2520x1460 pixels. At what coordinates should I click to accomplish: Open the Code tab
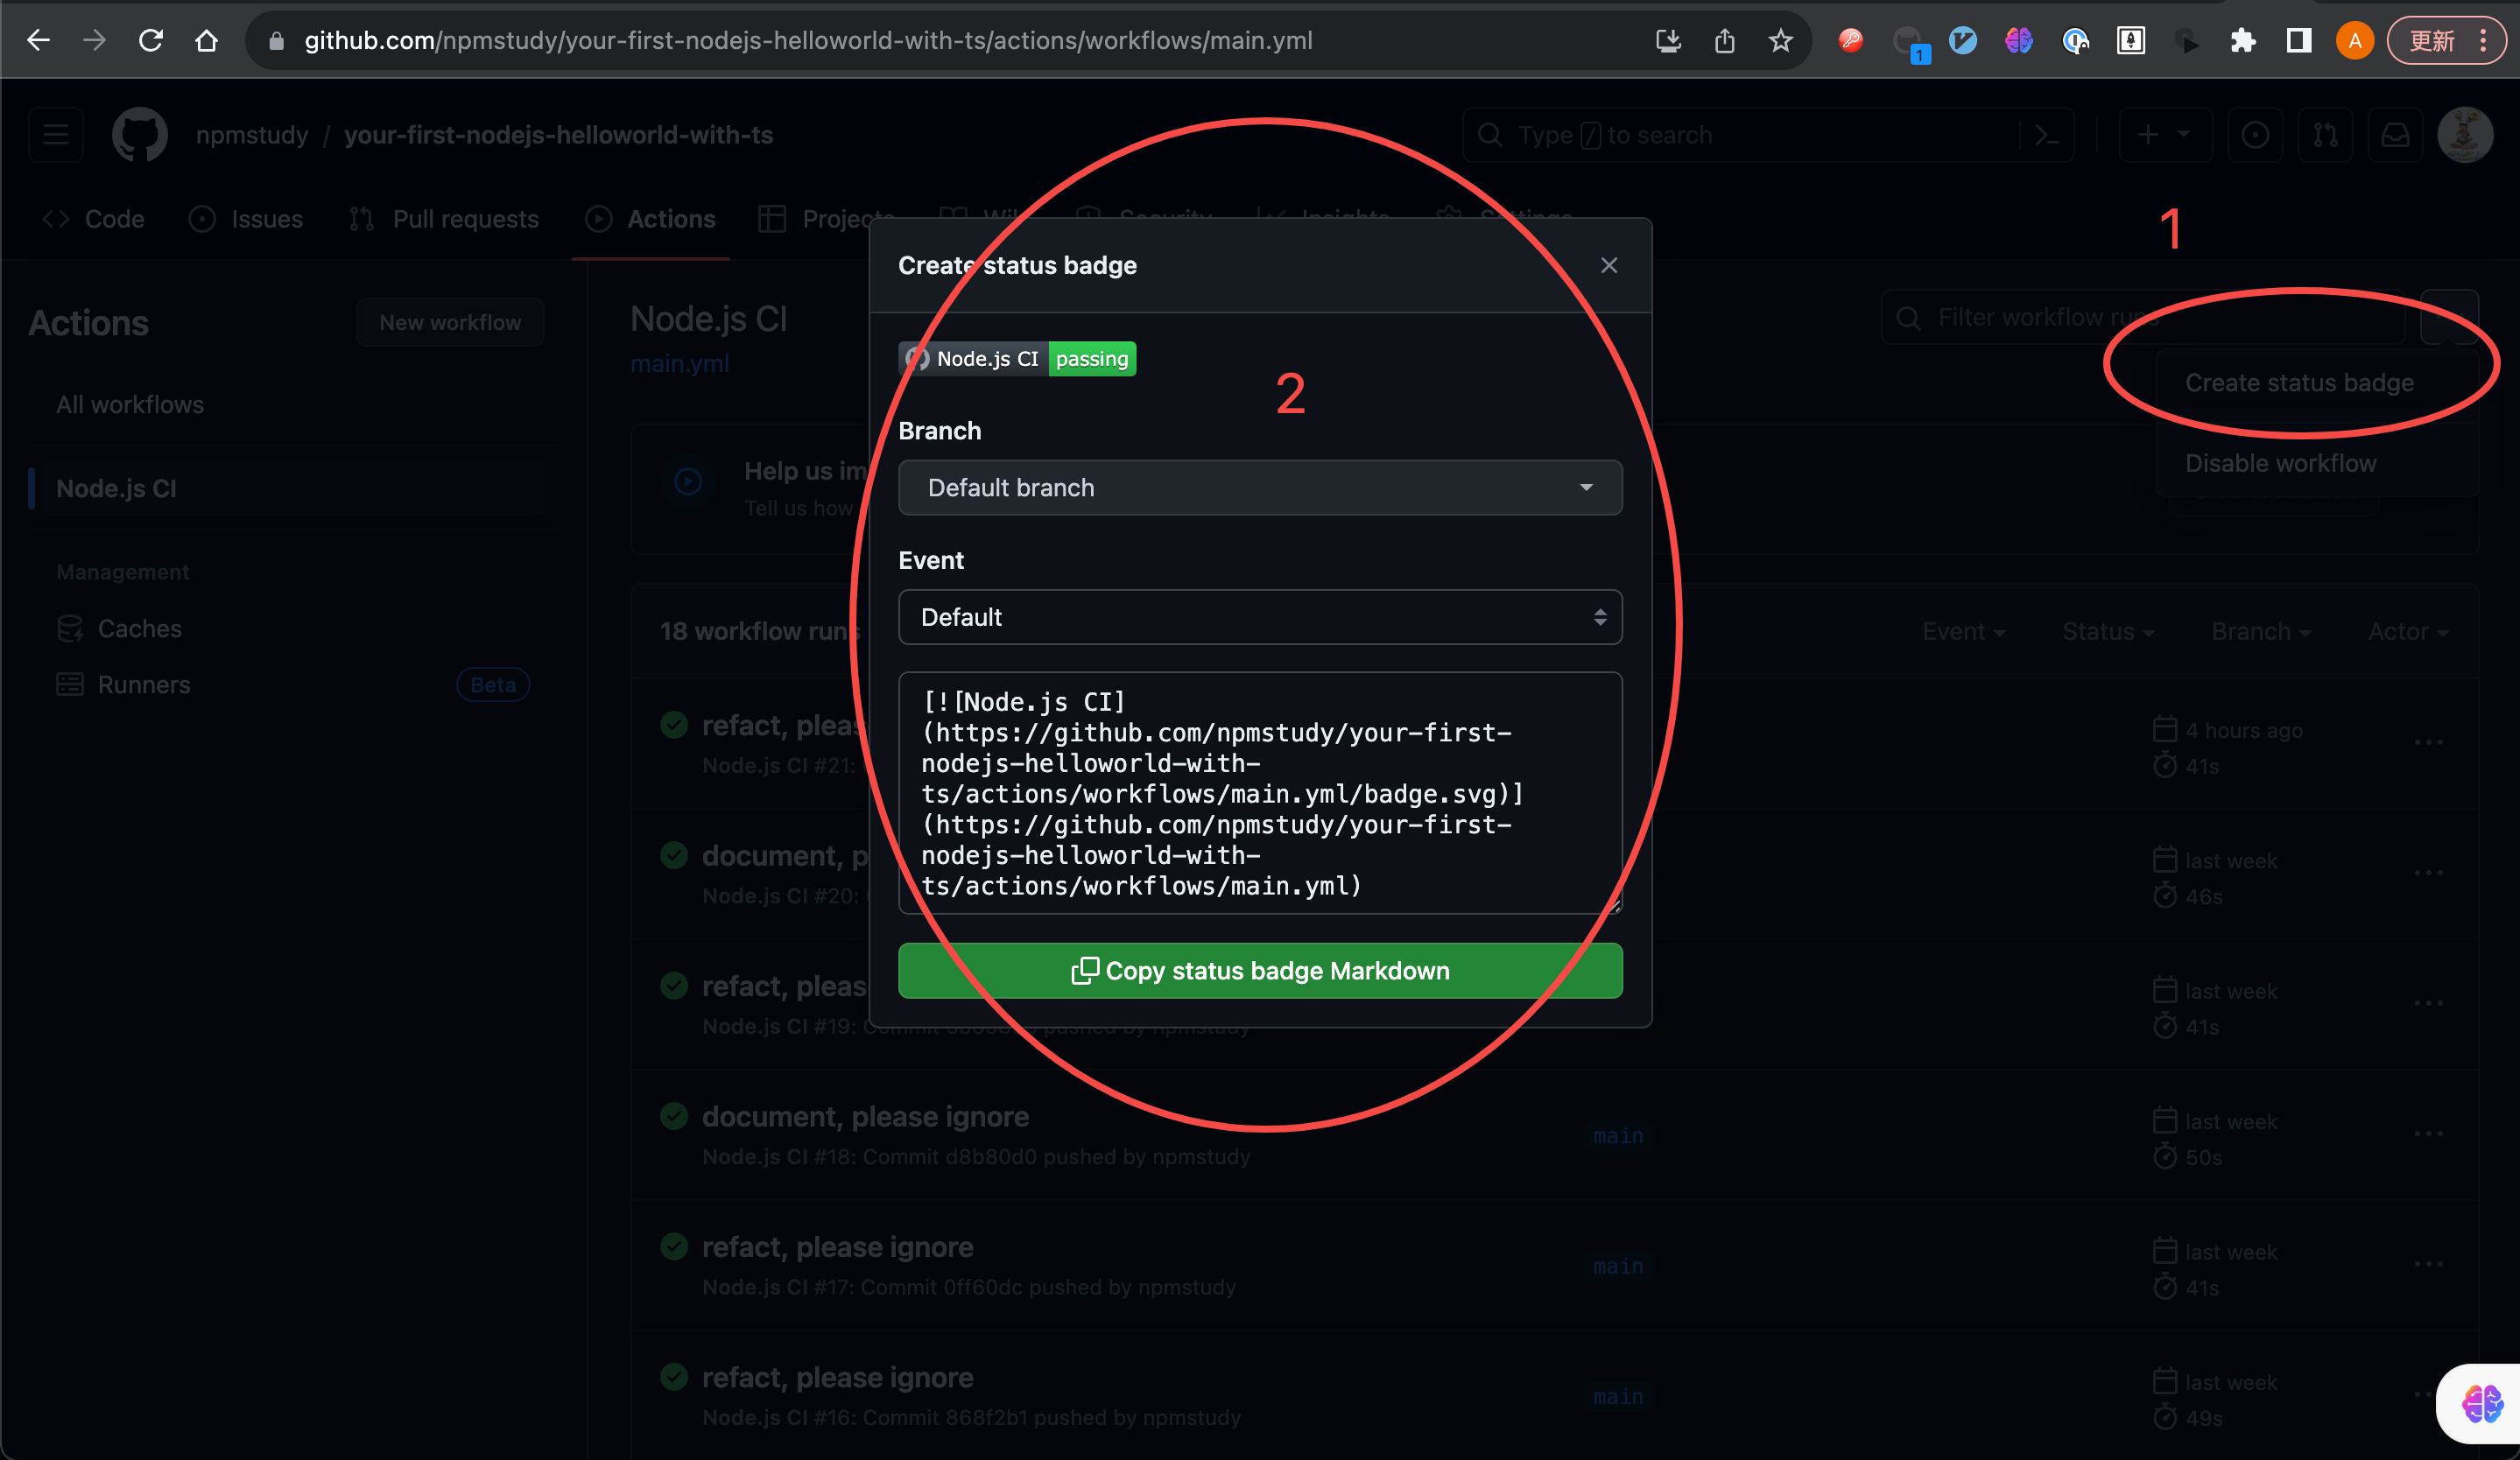coord(94,219)
